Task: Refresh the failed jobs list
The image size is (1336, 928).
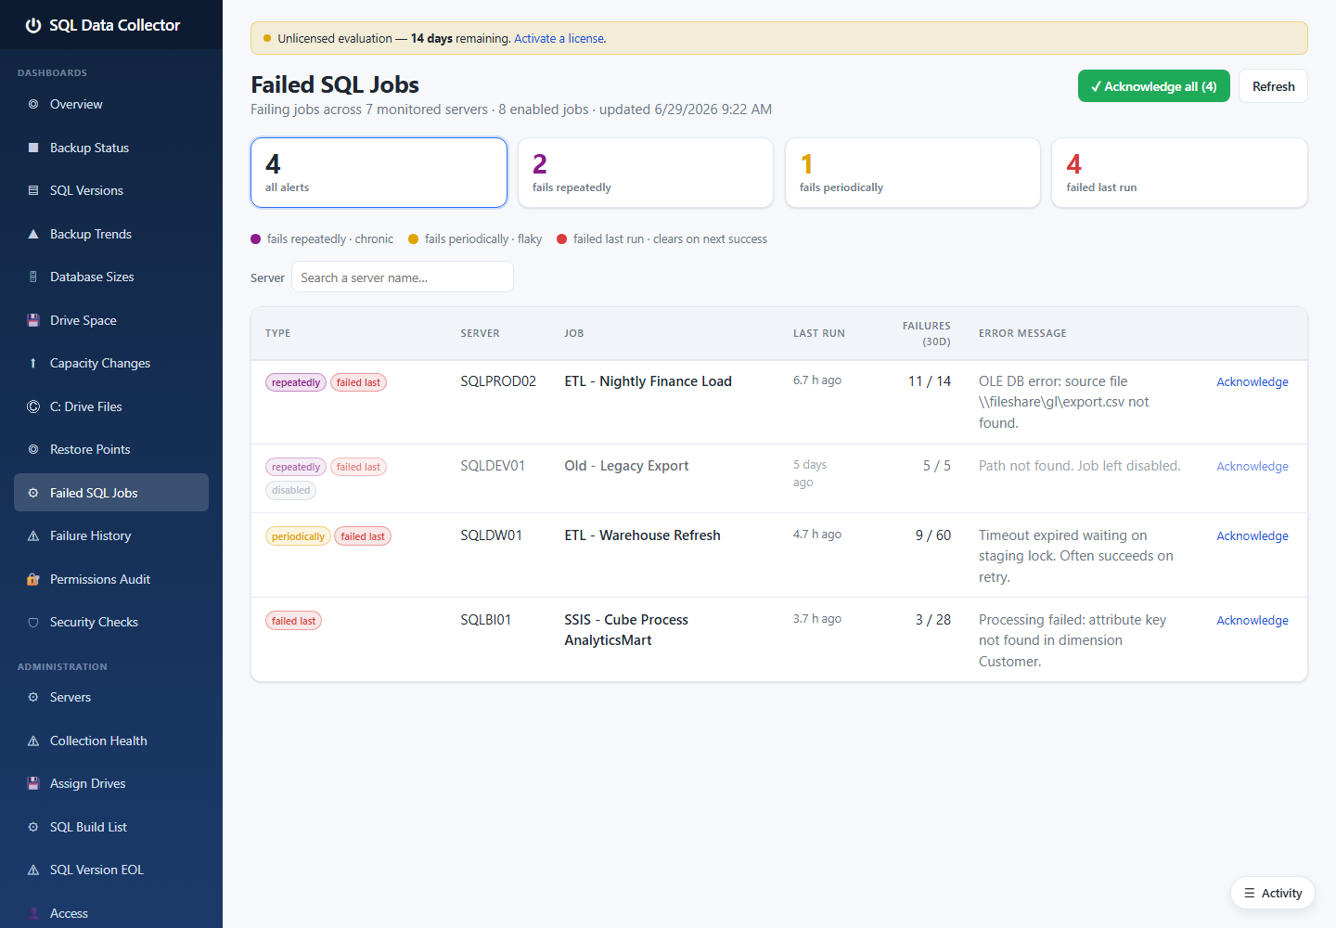Action: tap(1273, 86)
